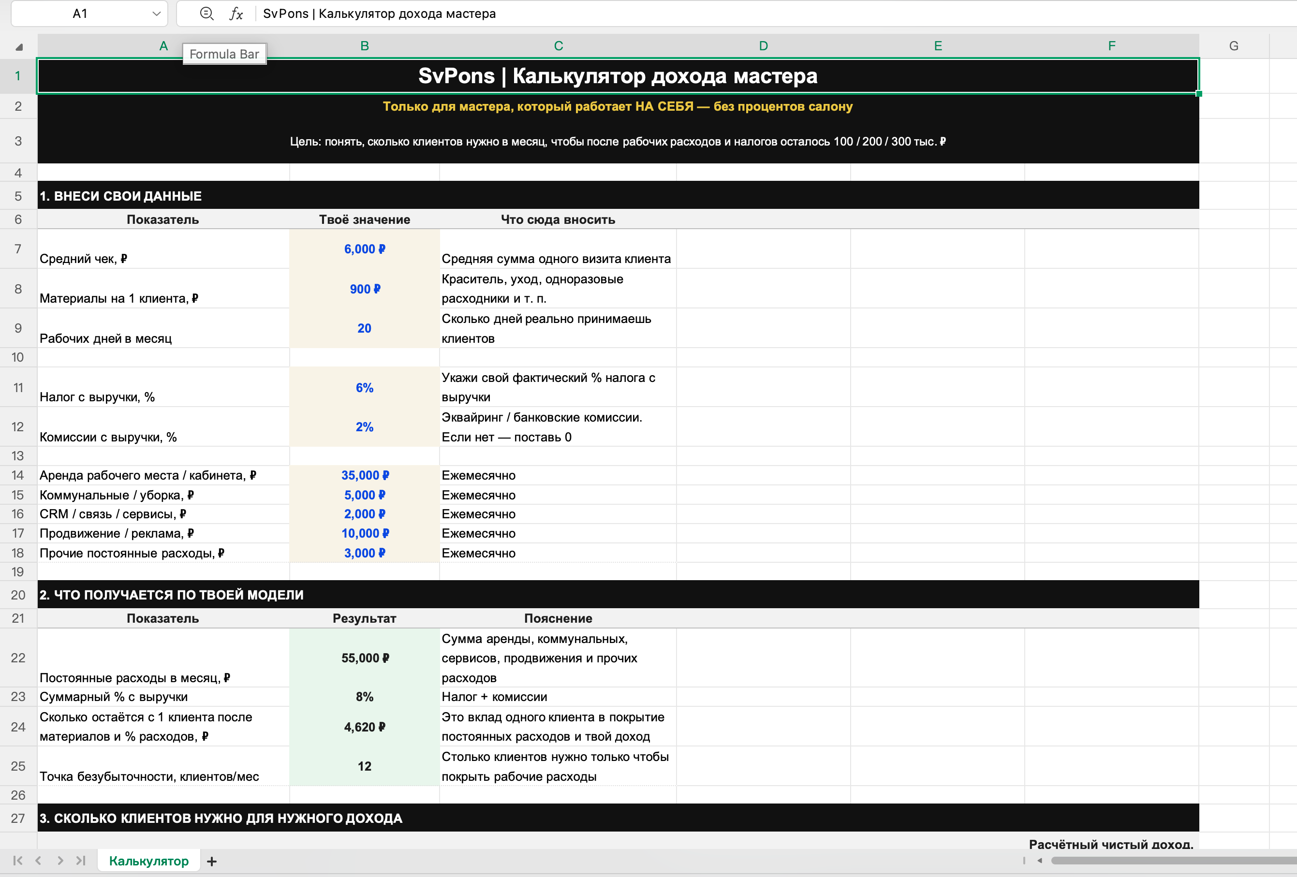This screenshot has width=1297, height=877.
Task: Click section header 1. ВНЕСИ СВОИ ДАННЫЕ
Action: tap(619, 196)
